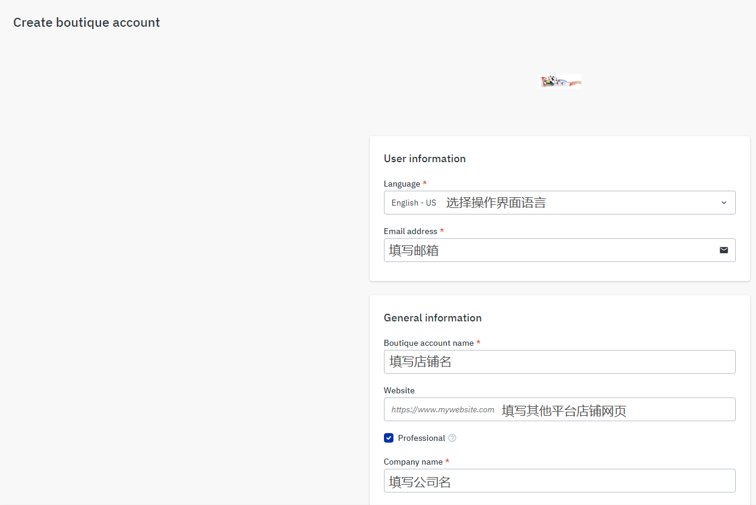Image resolution: width=756 pixels, height=505 pixels.
Task: Focus the Website URL input field
Action: click(x=559, y=409)
